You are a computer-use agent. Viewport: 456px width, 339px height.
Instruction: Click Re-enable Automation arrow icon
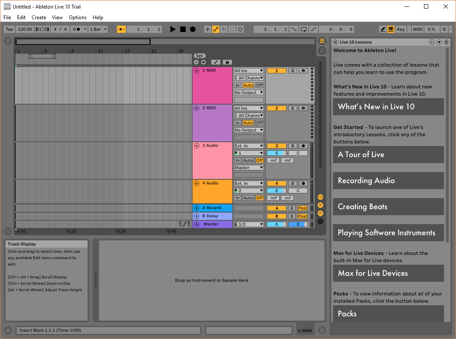click(x=224, y=29)
